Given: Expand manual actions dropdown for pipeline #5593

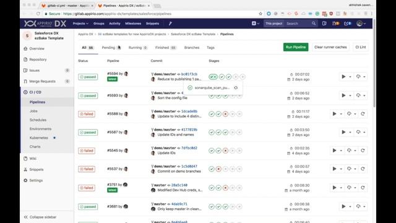Looking at the screenshot, I should (x=350, y=95).
